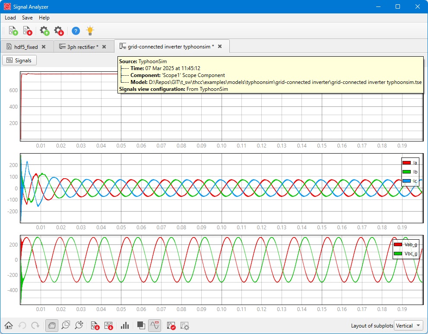Open help with the blue question mark
Image resolution: width=428 pixels, height=334 pixels.
[76, 31]
